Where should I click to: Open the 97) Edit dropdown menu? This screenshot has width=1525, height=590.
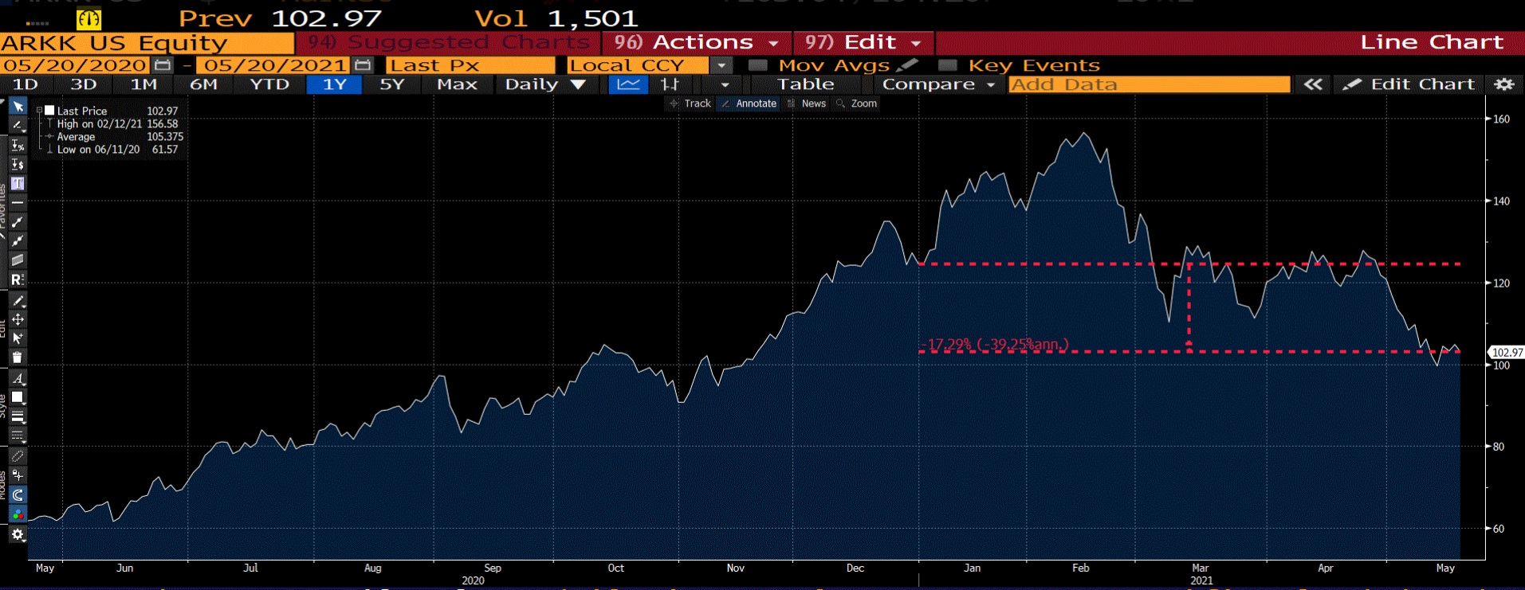tap(863, 42)
